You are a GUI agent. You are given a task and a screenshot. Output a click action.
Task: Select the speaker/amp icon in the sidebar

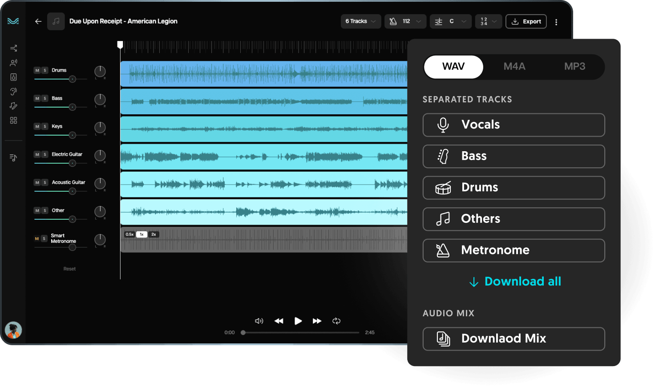[13, 77]
